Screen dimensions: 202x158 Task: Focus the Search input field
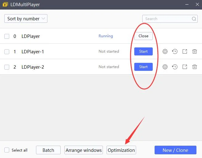tap(170, 19)
